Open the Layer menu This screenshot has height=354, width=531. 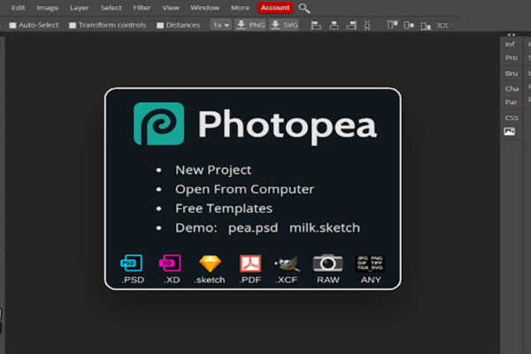(x=80, y=7)
